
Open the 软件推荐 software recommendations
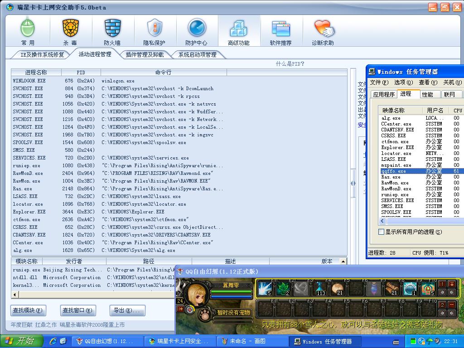(281, 31)
